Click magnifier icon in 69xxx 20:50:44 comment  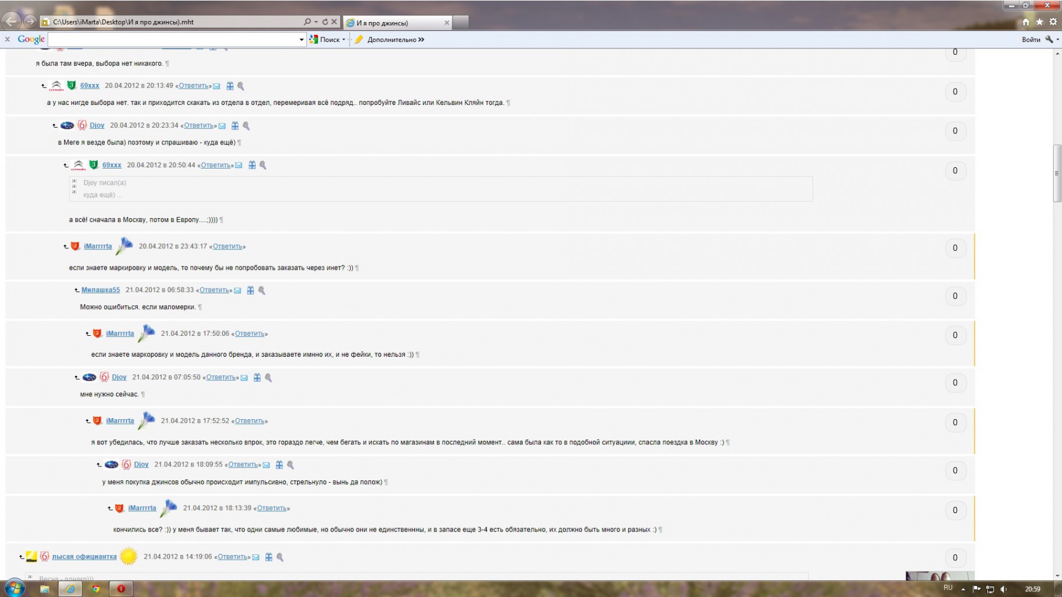pyautogui.click(x=263, y=165)
